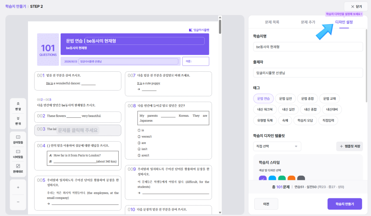Close the step with the 닫기 button
Image resolution: width=371 pixels, height=216 pixels.
356,7
